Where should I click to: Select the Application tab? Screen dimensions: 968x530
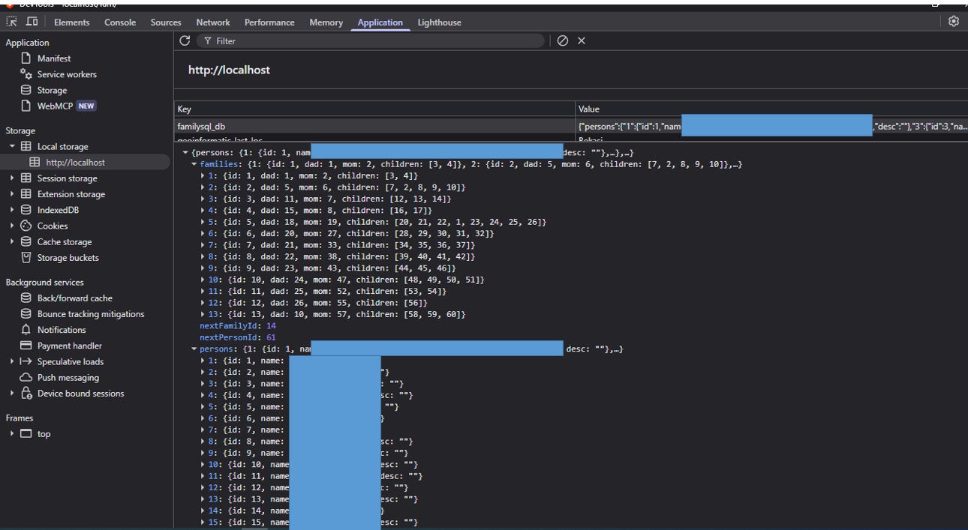pyautogui.click(x=380, y=22)
